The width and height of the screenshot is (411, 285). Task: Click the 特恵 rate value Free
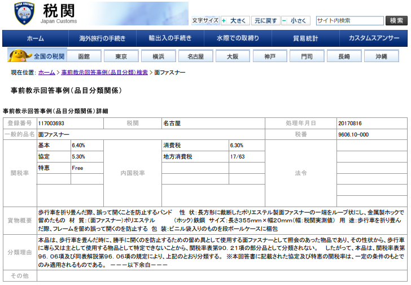click(x=77, y=168)
